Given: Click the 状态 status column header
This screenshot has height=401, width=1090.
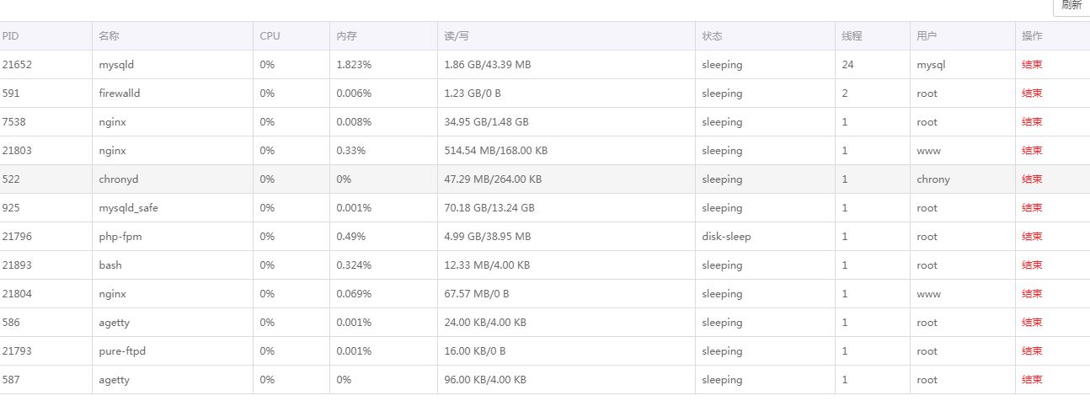Looking at the screenshot, I should point(712,36).
